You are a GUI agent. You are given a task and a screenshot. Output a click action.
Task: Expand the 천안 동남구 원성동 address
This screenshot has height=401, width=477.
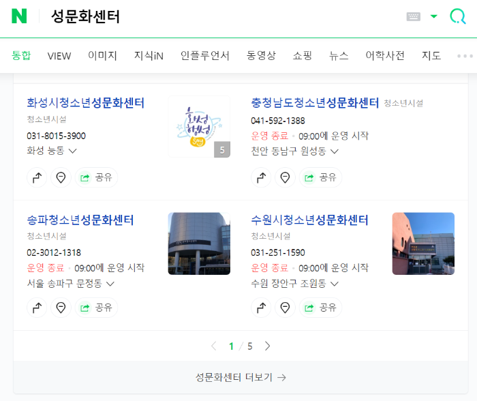294,151
